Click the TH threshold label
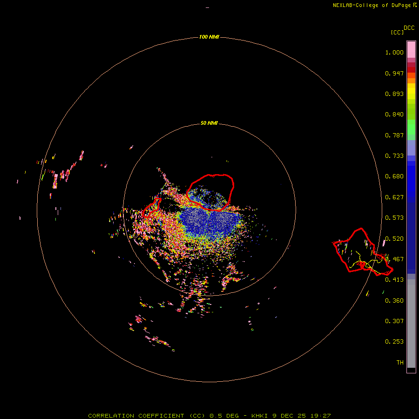Image resolution: width=419 pixels, height=419 pixels. pyautogui.click(x=400, y=363)
